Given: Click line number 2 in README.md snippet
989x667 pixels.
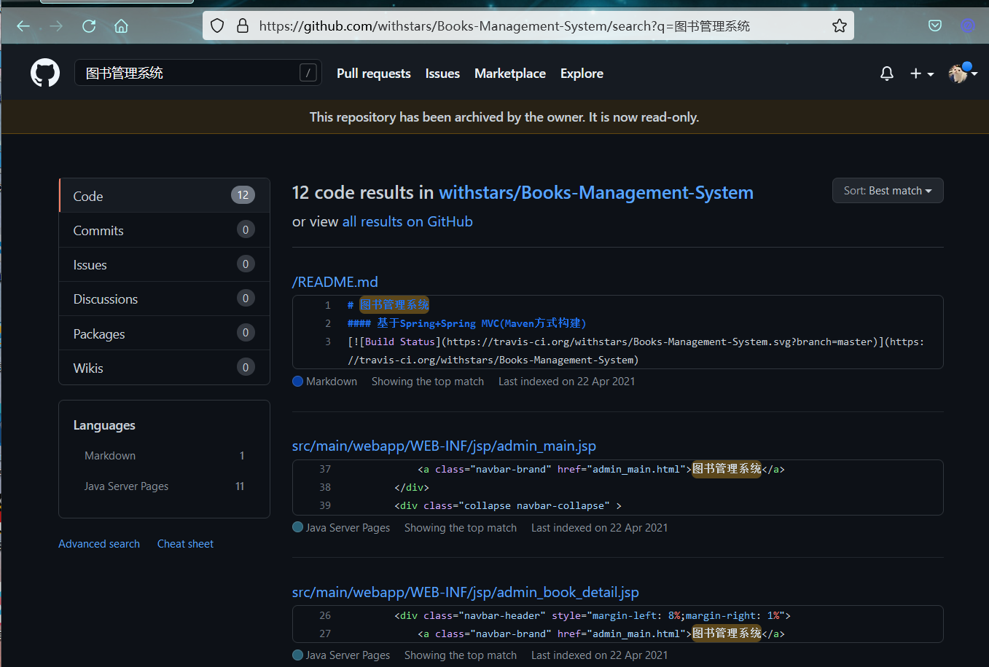Looking at the screenshot, I should tap(328, 323).
